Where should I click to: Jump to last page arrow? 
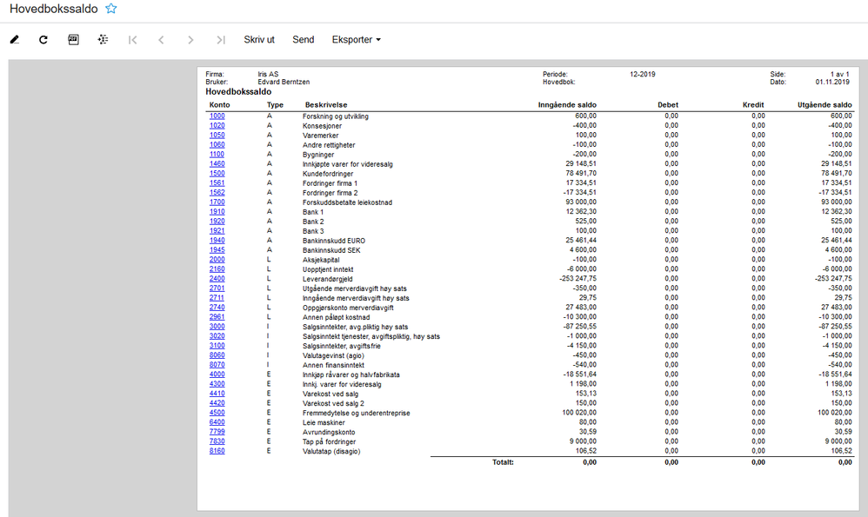pyautogui.click(x=221, y=40)
